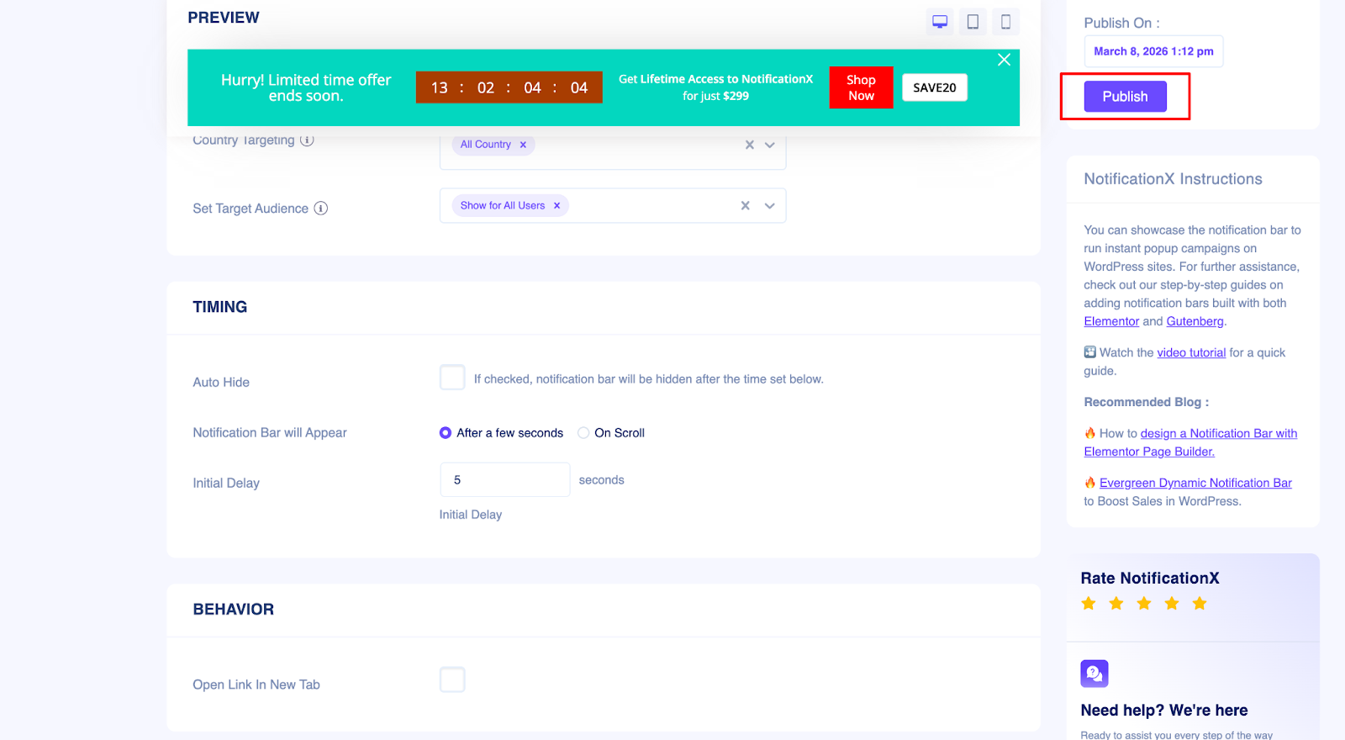Enable Open Link In New Tab checkbox

pos(452,679)
